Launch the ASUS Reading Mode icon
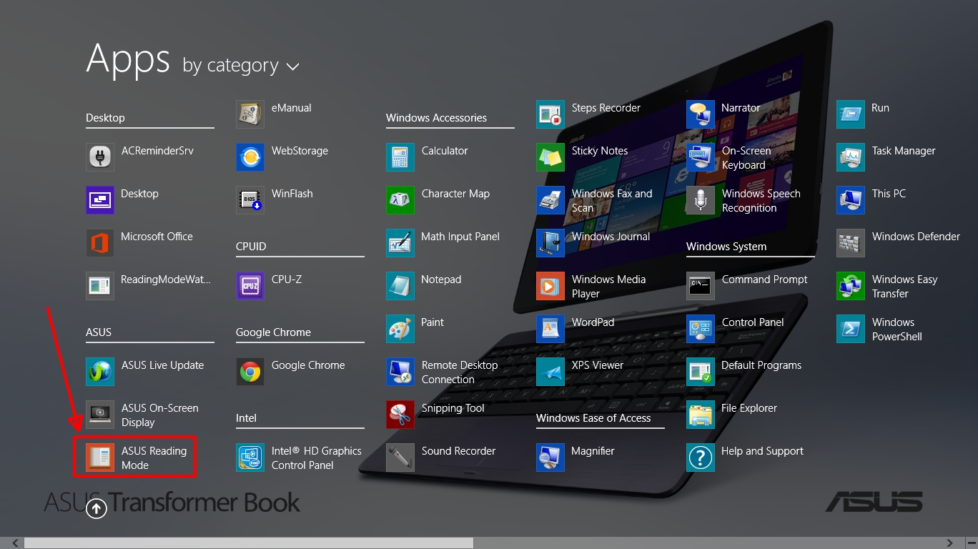This screenshot has width=978, height=549. pos(100,457)
